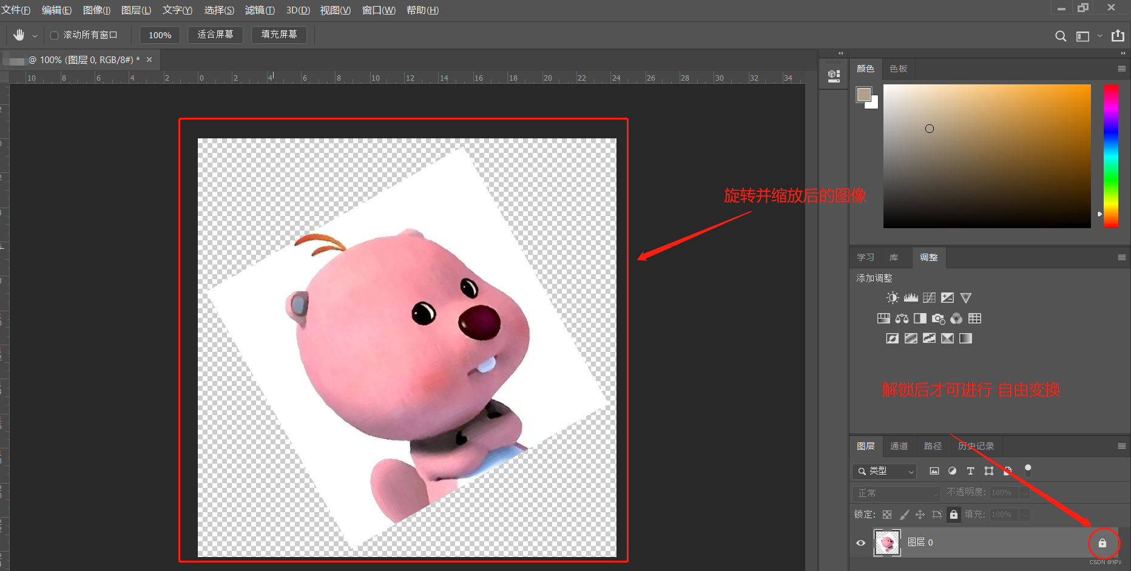Viewport: 1131px width, 571px height.
Task: Switch to the 色板 tab
Action: click(x=898, y=69)
